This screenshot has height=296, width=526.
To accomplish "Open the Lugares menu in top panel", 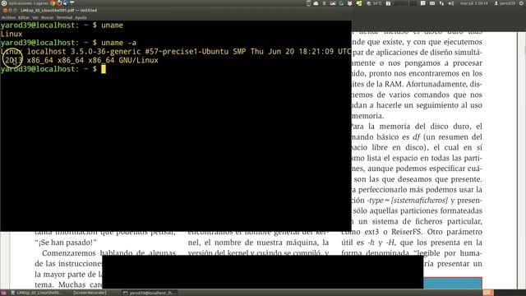I will tap(41, 3).
